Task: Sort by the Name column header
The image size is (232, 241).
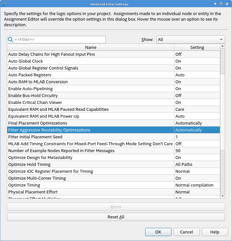Action: 91,47
